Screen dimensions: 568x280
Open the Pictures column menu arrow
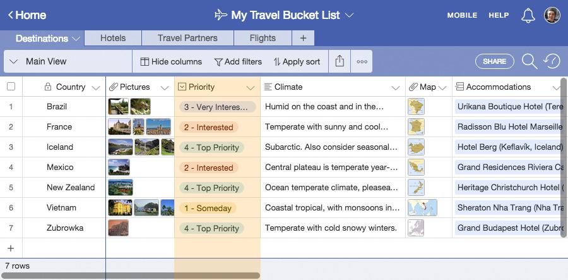tap(165, 87)
